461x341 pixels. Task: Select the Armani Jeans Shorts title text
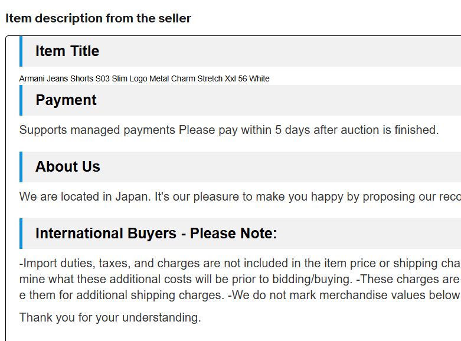point(144,78)
